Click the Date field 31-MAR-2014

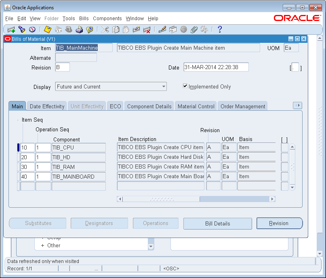(x=216, y=67)
